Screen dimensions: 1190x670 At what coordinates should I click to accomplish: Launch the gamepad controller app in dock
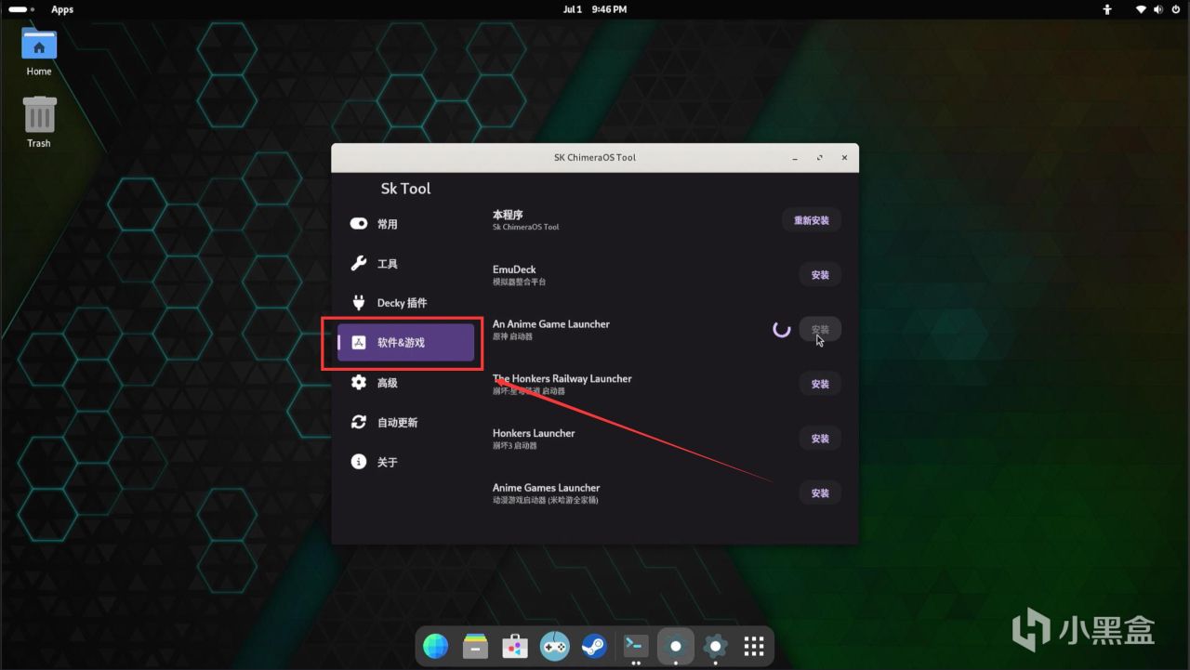click(555, 646)
